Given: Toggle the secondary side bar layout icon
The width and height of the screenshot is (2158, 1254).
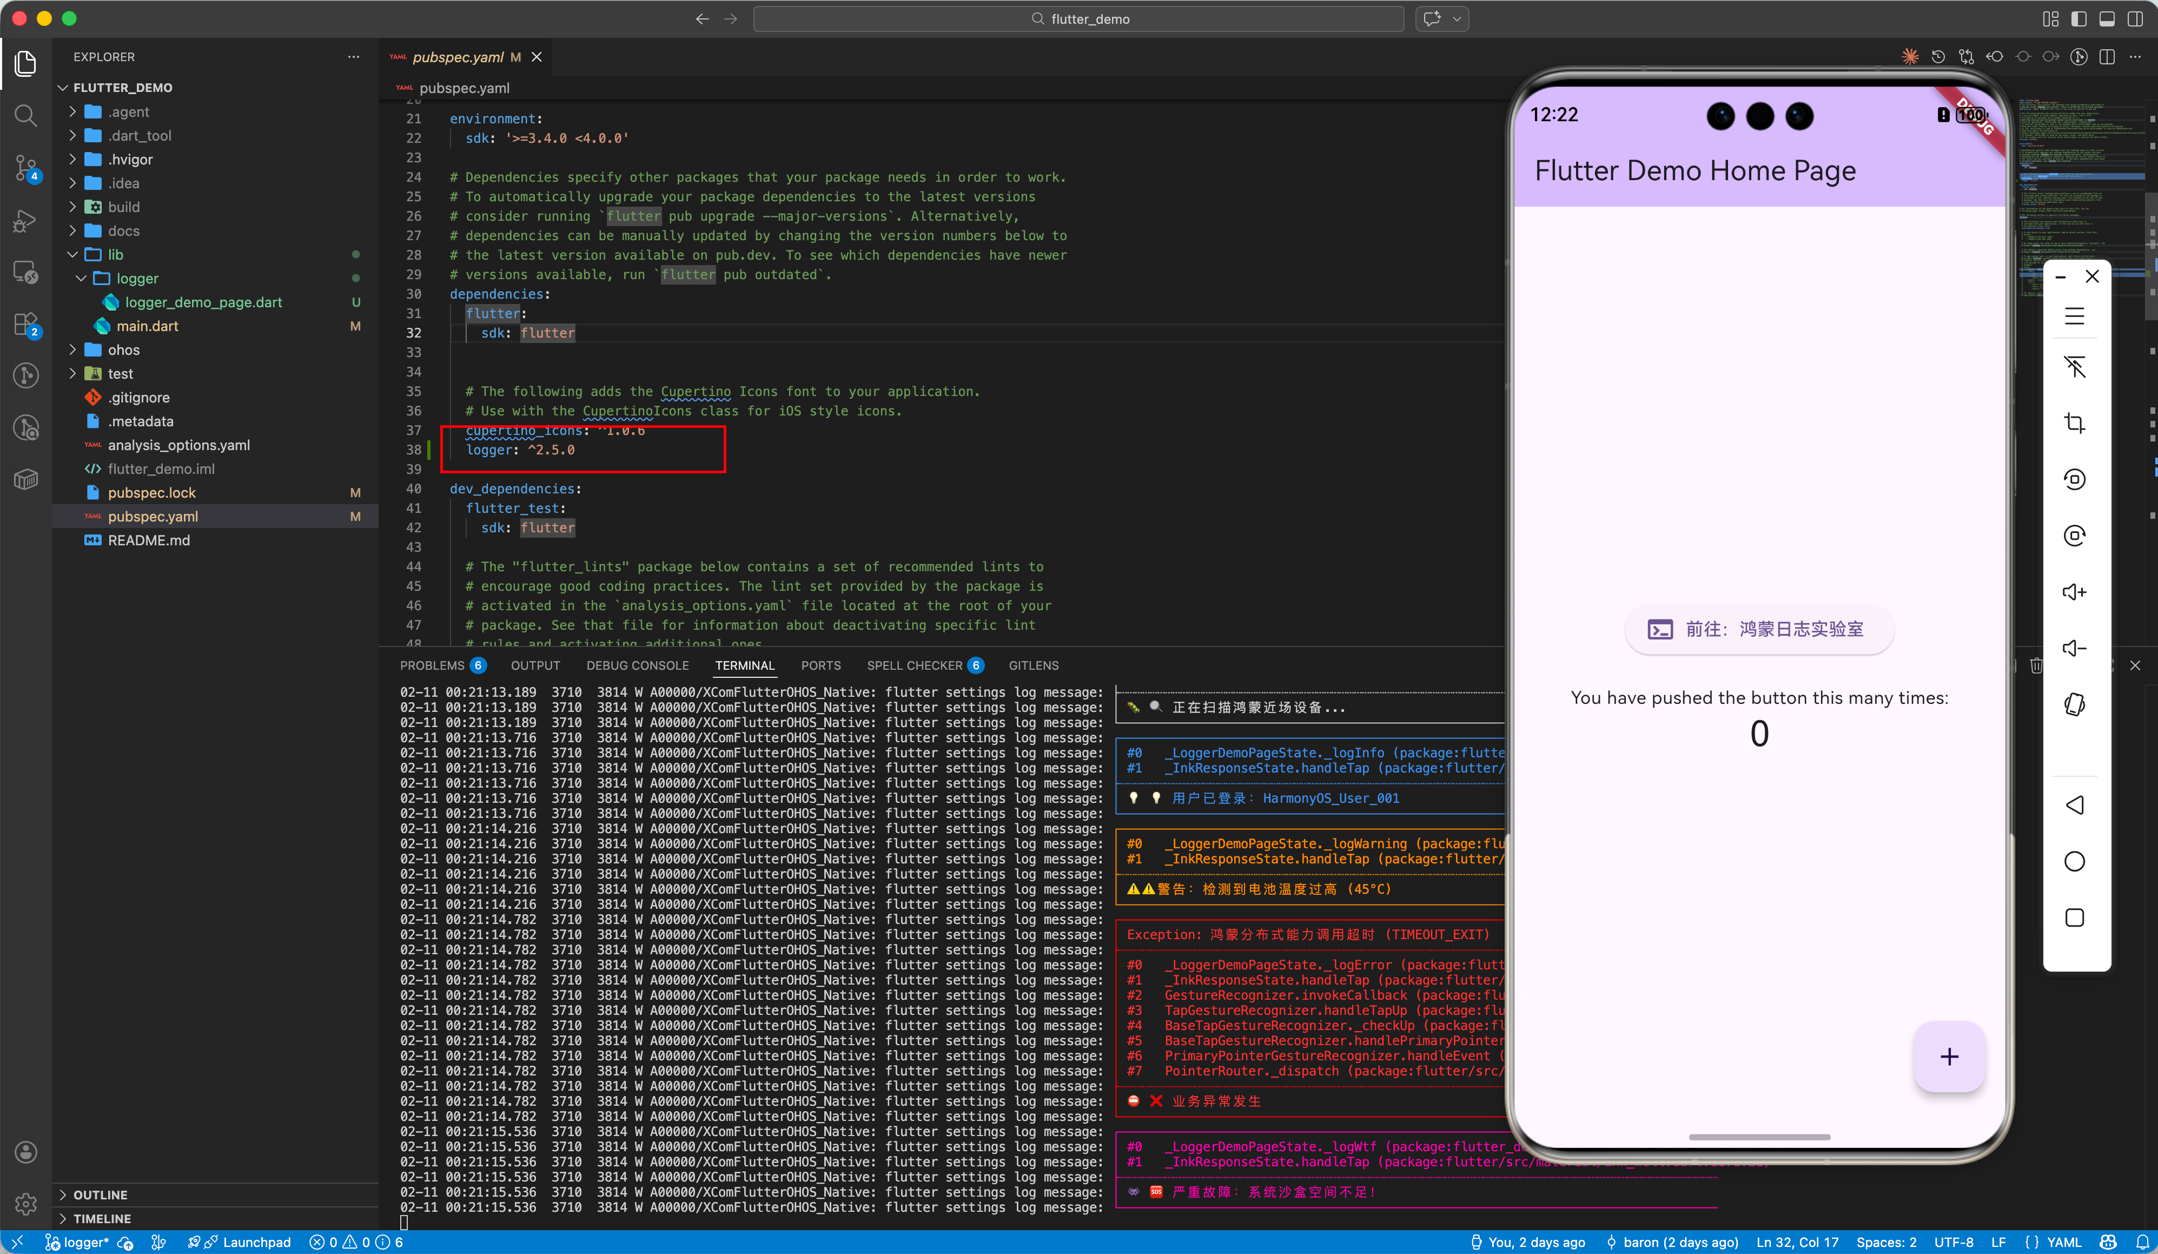Looking at the screenshot, I should tap(2136, 19).
